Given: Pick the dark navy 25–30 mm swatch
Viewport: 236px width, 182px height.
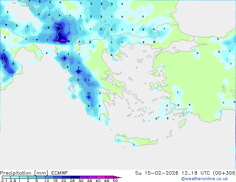Looking at the screenshot, I should coord(75,177).
